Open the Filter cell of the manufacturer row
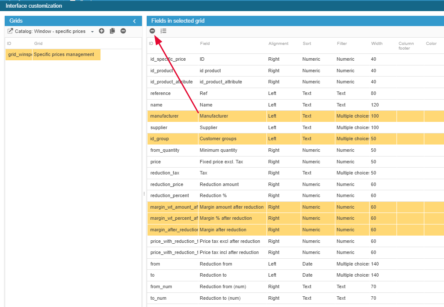 [x=352, y=116]
